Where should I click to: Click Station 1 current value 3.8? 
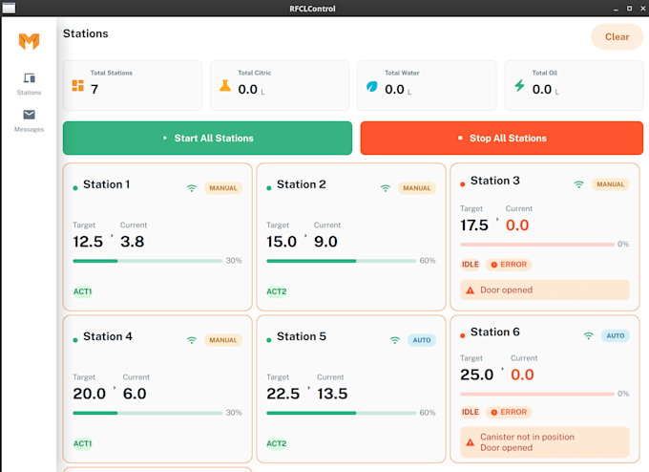click(x=133, y=242)
